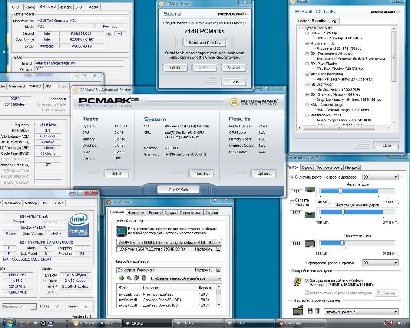410x328 pixels.
Task: Switch to the Реестр tab in RivaTuner
Action: (155, 213)
